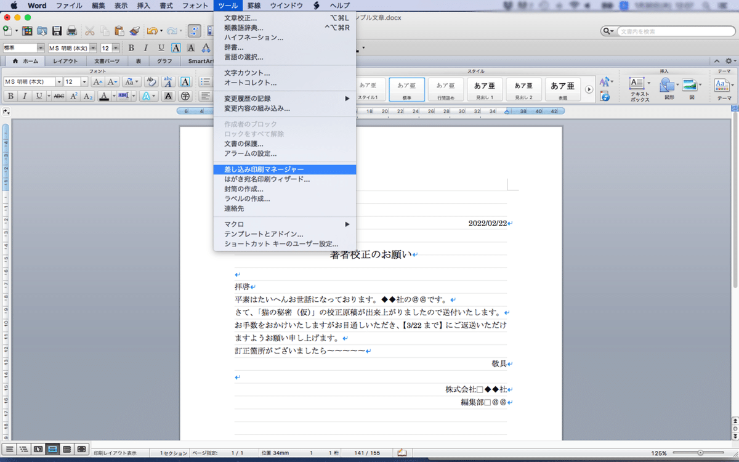Viewport: 739px width, 462px height.
Task: Click the character border icon in ribbon
Action: coord(186,82)
